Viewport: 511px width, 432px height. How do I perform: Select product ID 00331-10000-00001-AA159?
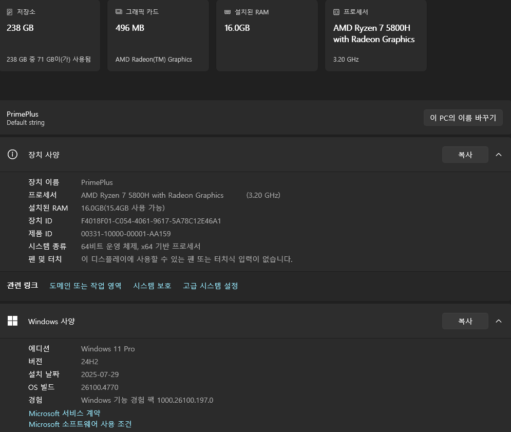click(x=126, y=234)
